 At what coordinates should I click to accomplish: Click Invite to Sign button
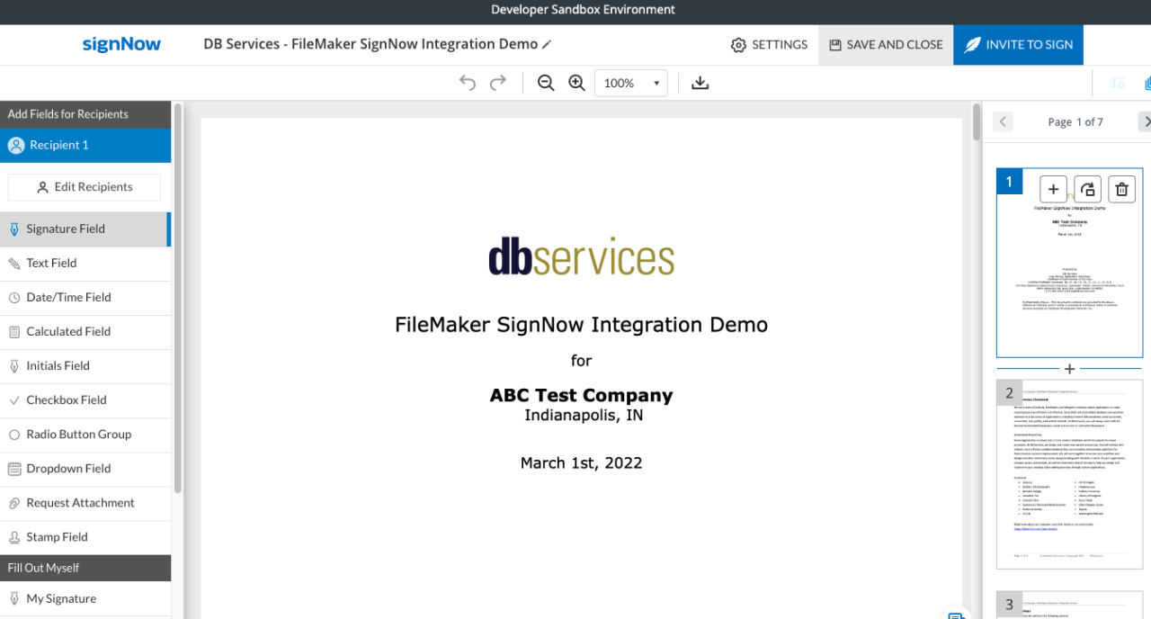point(1018,44)
